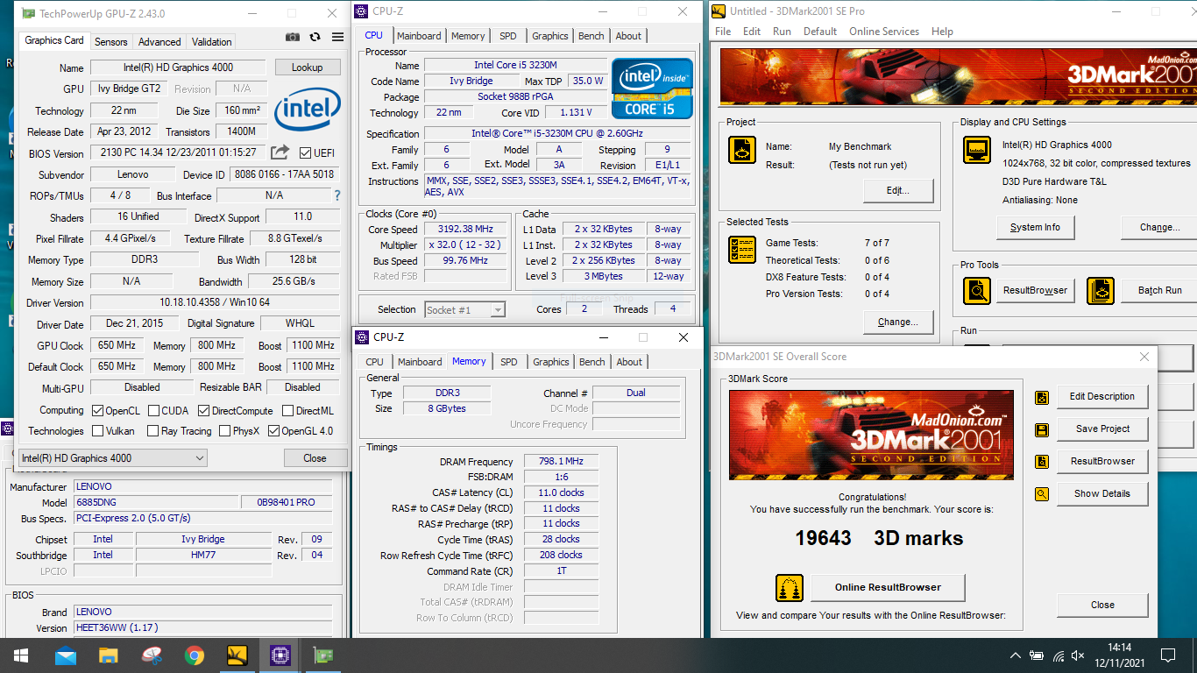
Task: Click floppy disk icon beside Save Project
Action: coord(1042,429)
